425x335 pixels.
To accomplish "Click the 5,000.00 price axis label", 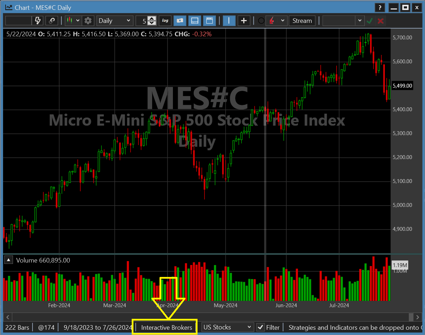I will click(402, 205).
